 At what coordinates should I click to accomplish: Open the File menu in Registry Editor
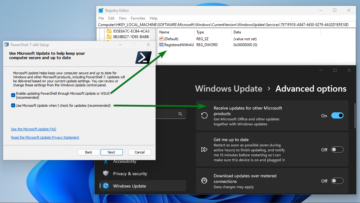(101, 18)
